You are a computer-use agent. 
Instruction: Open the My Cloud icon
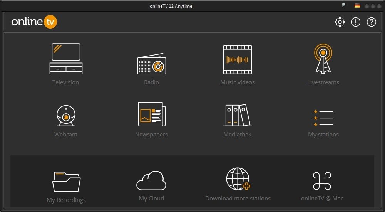pos(151,181)
